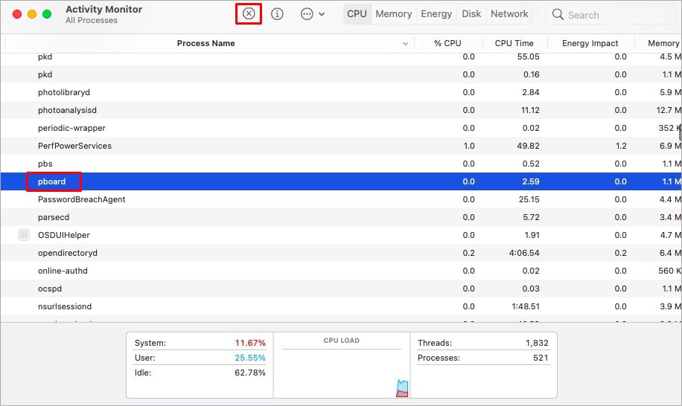Switch to the Memory tab
The image size is (682, 406).
(394, 14)
